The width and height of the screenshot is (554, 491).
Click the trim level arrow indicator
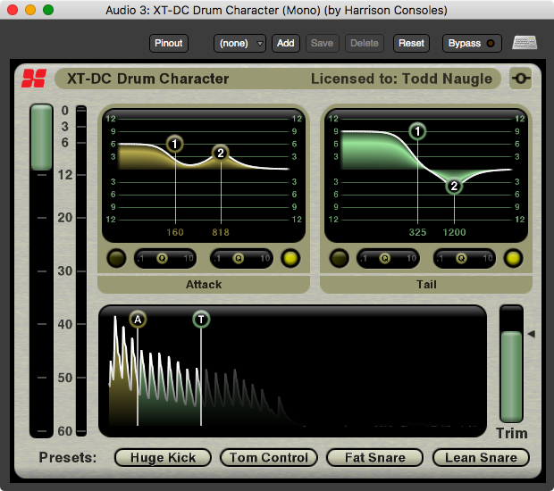coord(531,334)
